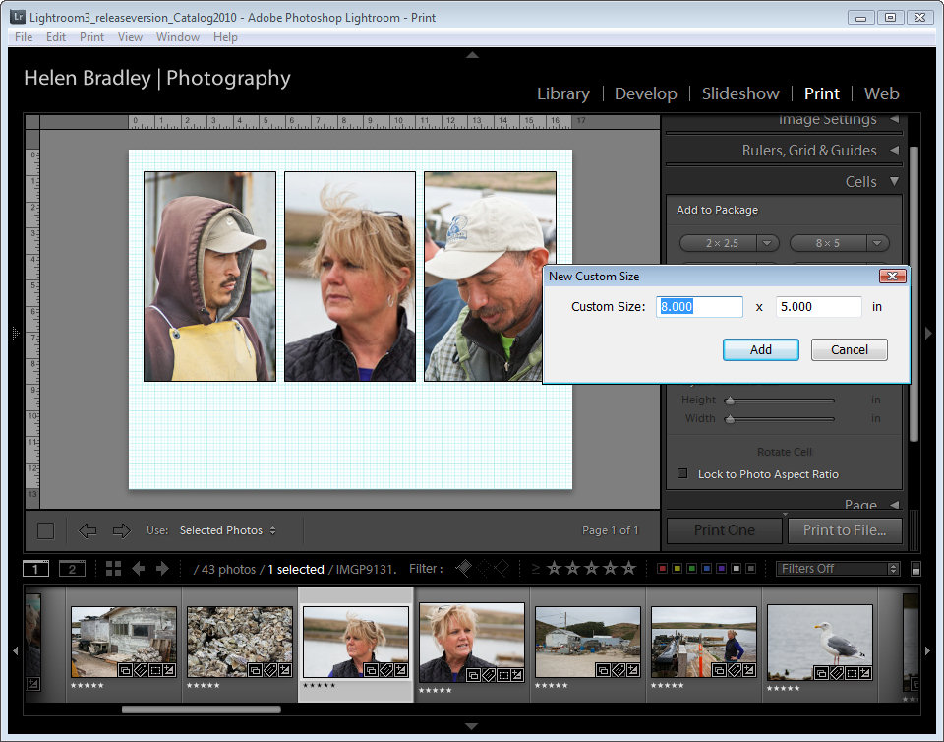Go to next page arrow in toolbar
Viewport: 944px width, 742px height.
click(x=121, y=531)
